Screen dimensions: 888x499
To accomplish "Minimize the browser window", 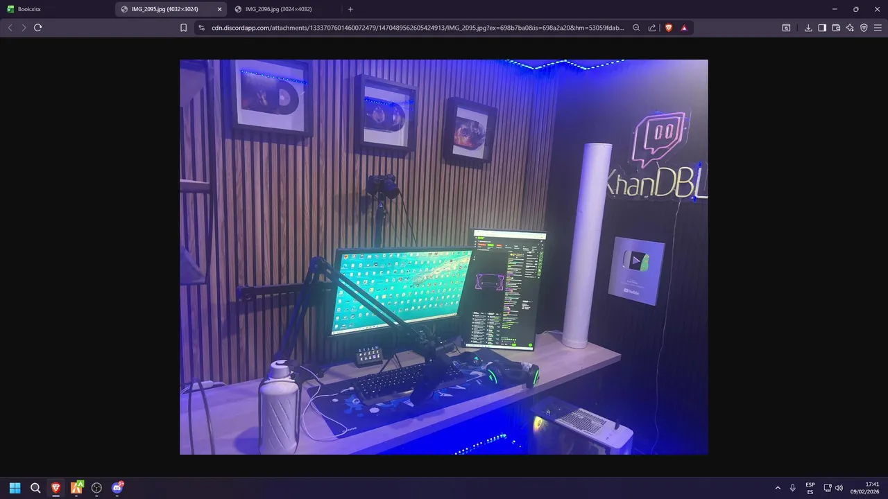I will pyautogui.click(x=834, y=9).
